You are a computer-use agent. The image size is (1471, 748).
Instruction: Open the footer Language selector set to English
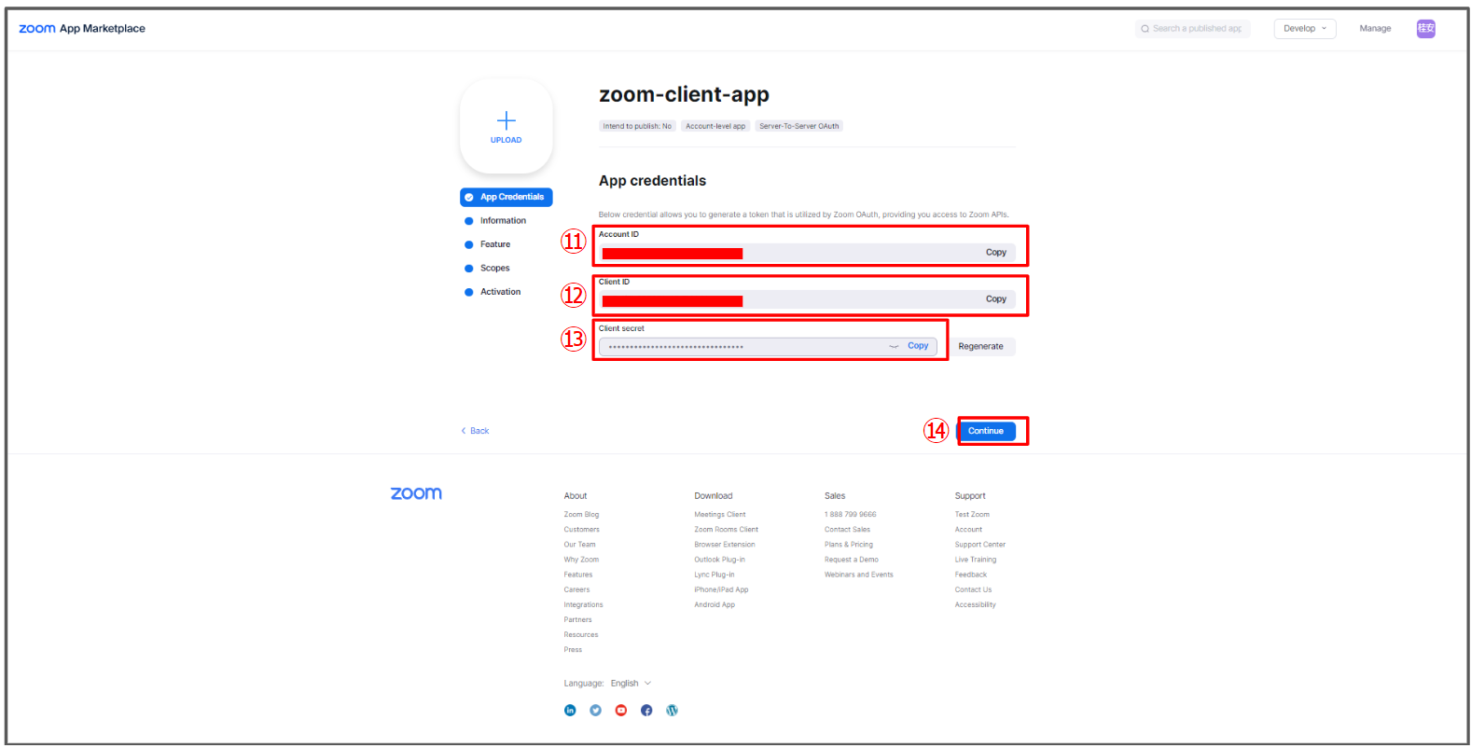[x=631, y=684]
